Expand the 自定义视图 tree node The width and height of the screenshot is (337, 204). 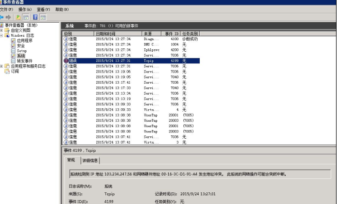point(1,30)
